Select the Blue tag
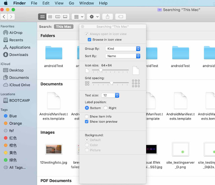 [10, 116]
